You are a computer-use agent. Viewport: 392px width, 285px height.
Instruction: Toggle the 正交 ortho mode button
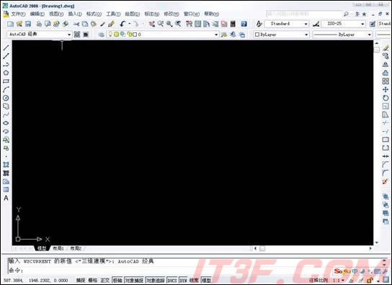click(104, 280)
